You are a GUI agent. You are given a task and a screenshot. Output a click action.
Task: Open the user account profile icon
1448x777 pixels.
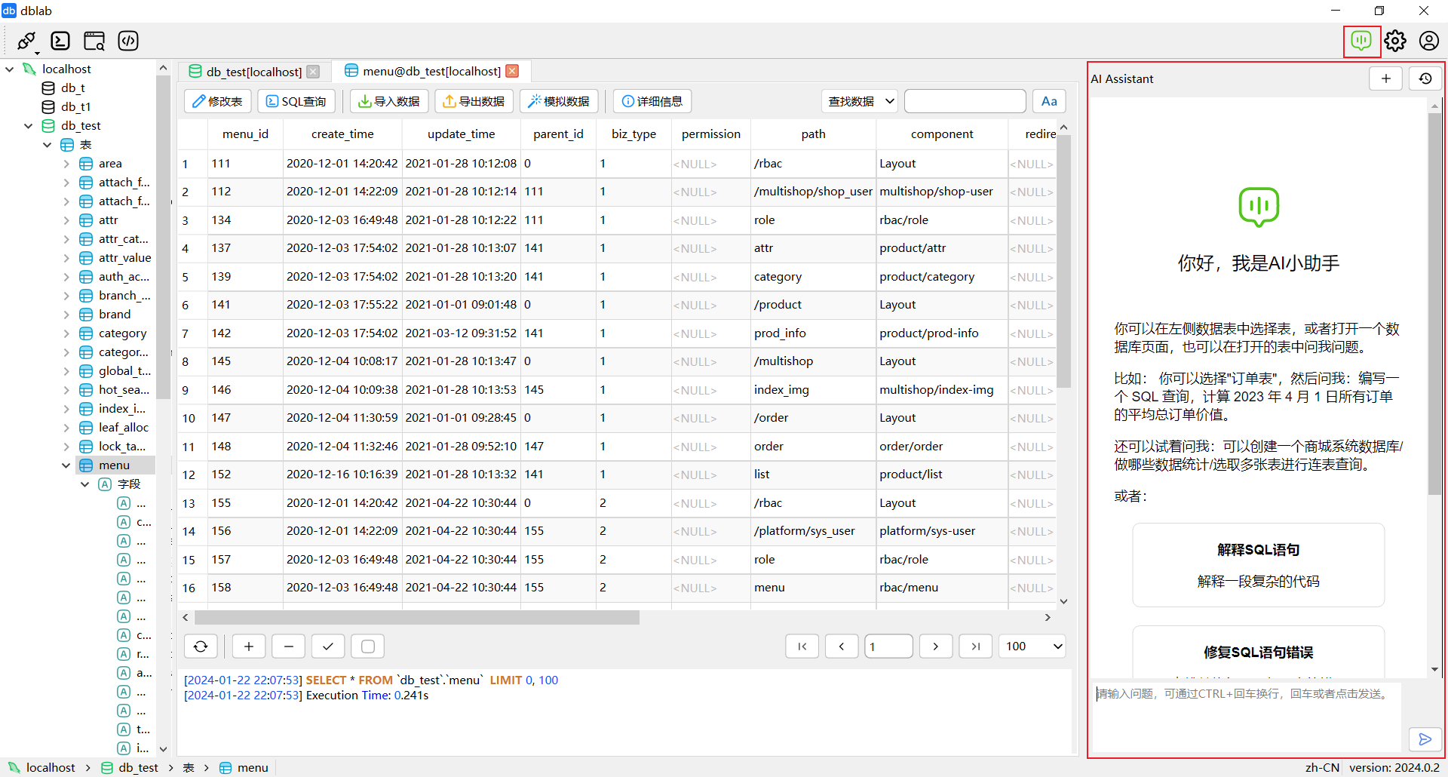pos(1428,41)
